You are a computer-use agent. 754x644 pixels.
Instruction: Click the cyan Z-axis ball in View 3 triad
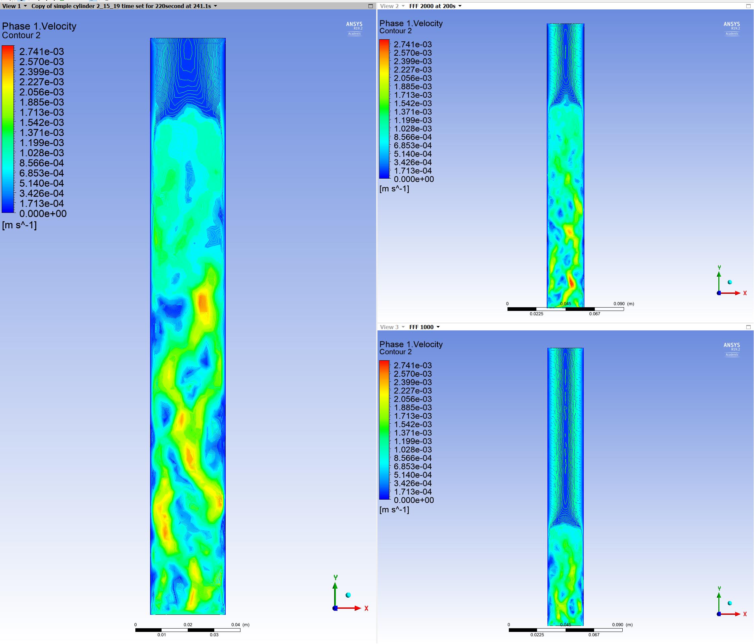click(729, 603)
